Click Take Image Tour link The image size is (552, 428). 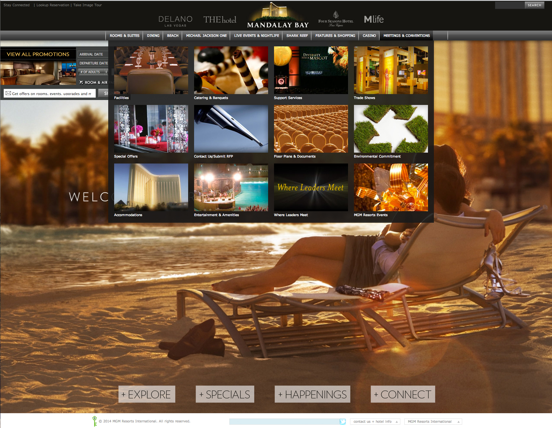coord(88,5)
